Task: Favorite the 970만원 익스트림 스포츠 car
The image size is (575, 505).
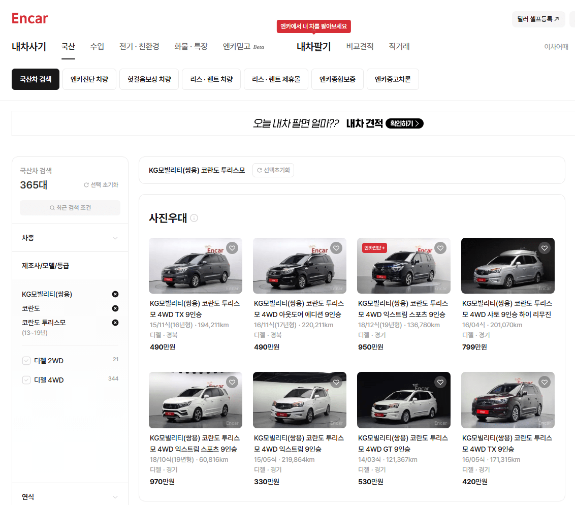Action: click(x=232, y=382)
